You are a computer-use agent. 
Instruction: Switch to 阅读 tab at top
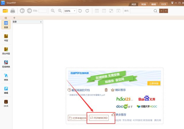(134, 4)
